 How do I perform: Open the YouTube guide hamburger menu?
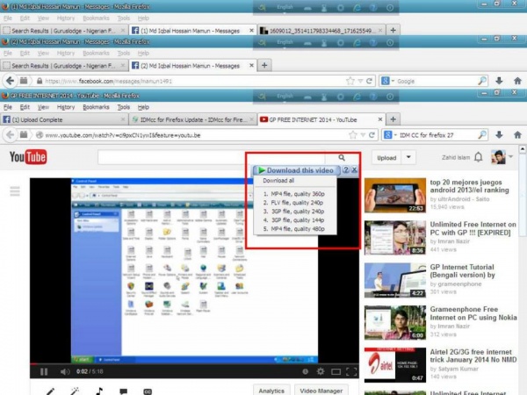pos(15,191)
